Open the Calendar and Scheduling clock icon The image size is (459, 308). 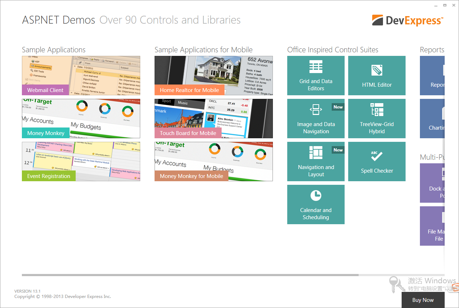[316, 196]
